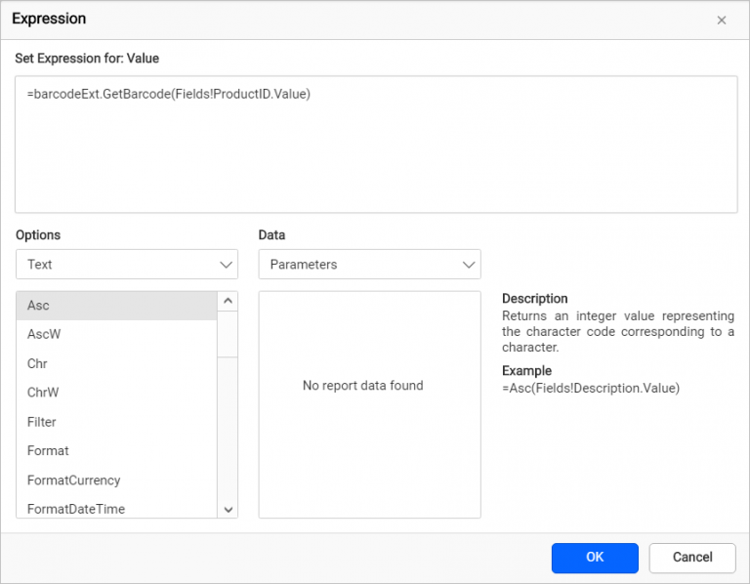Click the function list scroll down arrow
Image resolution: width=750 pixels, height=584 pixels.
click(x=229, y=510)
